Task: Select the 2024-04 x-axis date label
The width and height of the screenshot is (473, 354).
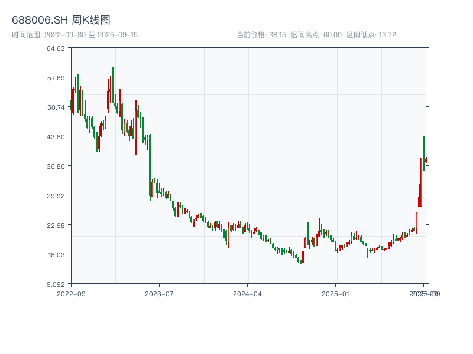Action: point(248,293)
